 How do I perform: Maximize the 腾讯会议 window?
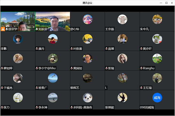pos(166,3)
